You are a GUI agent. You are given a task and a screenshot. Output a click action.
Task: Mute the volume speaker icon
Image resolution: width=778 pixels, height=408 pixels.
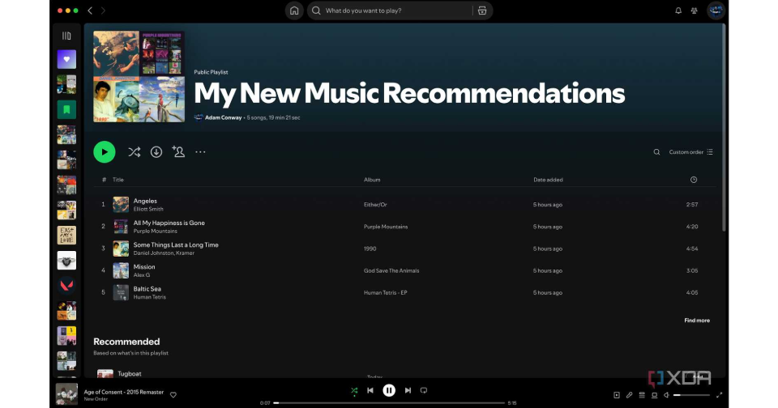pos(666,395)
